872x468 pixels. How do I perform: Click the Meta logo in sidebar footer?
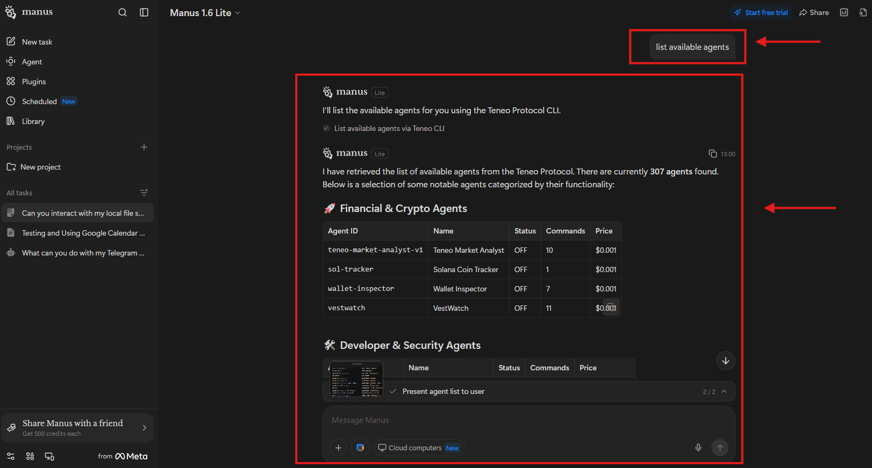[x=131, y=456]
